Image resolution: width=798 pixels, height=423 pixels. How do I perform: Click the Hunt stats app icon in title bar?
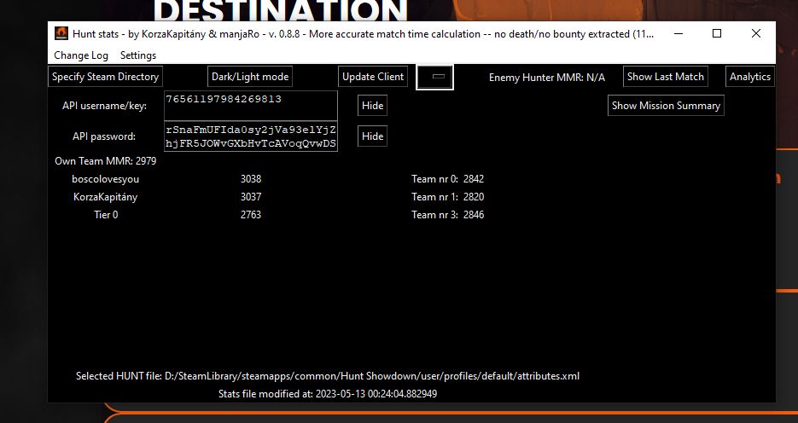tap(61, 33)
